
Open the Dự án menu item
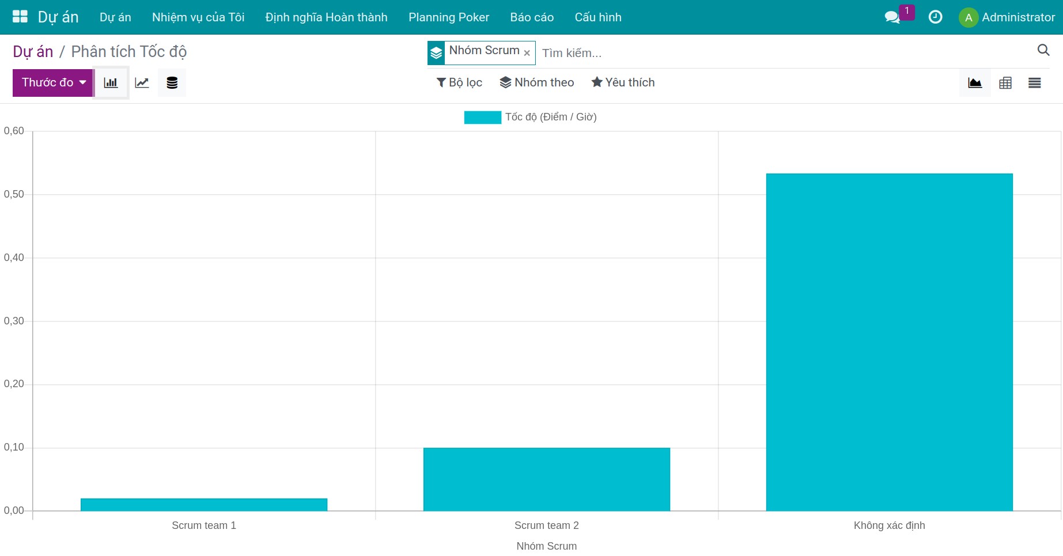[115, 17]
